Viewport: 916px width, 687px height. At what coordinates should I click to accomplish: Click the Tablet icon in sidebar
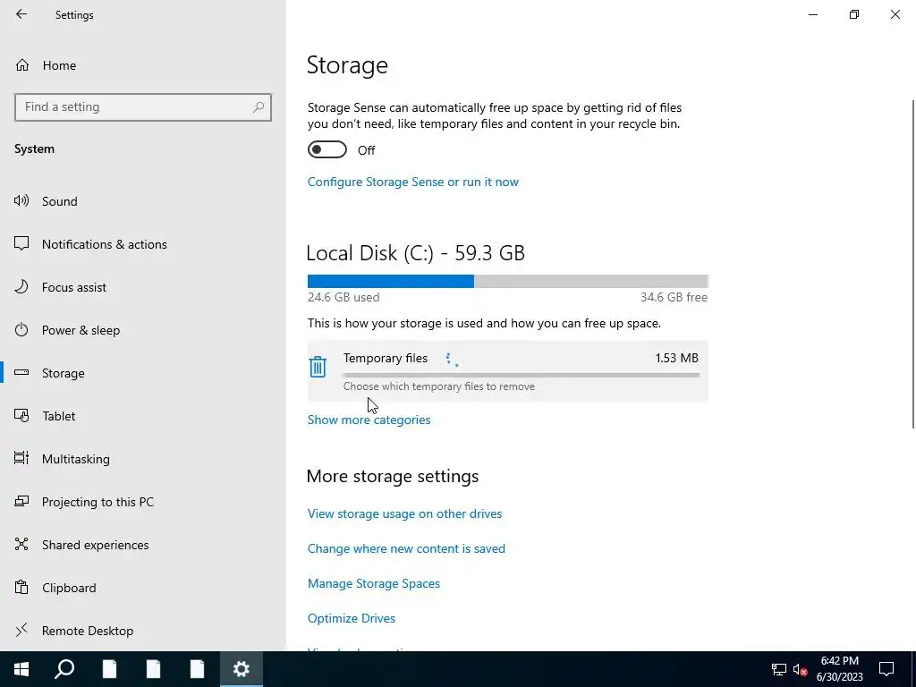point(21,415)
